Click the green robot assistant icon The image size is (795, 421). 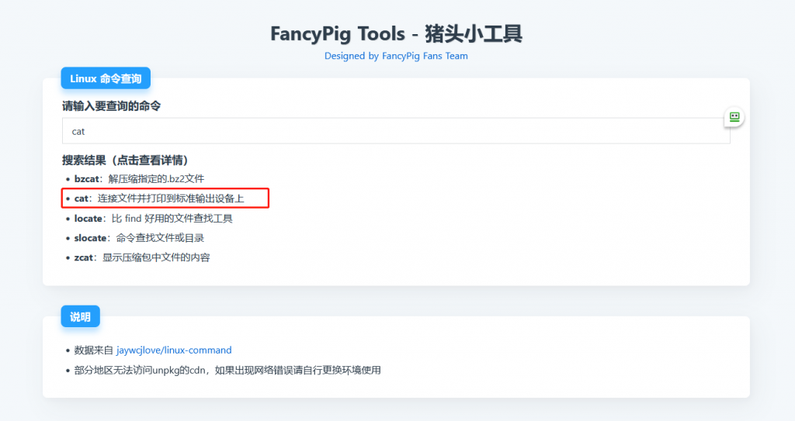pos(734,117)
